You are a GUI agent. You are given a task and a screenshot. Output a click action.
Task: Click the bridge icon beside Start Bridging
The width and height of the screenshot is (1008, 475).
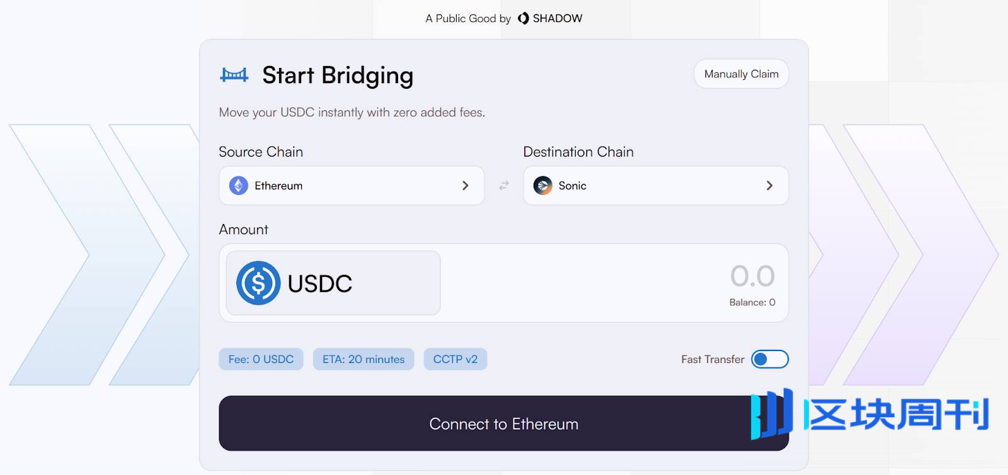(234, 75)
